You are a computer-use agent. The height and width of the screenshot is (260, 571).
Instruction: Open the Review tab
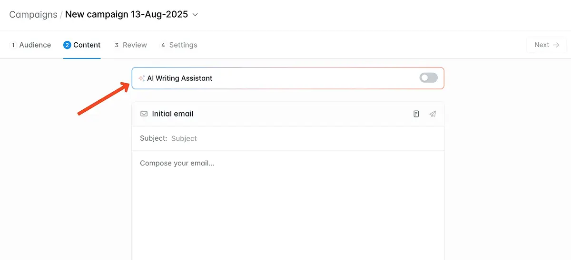pyautogui.click(x=135, y=45)
